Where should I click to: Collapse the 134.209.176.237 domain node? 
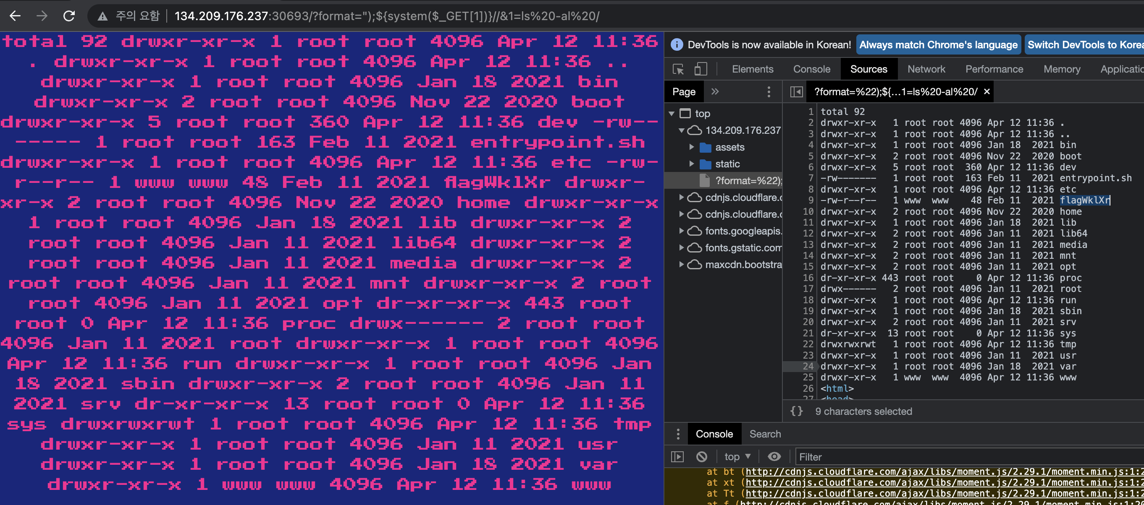(681, 131)
